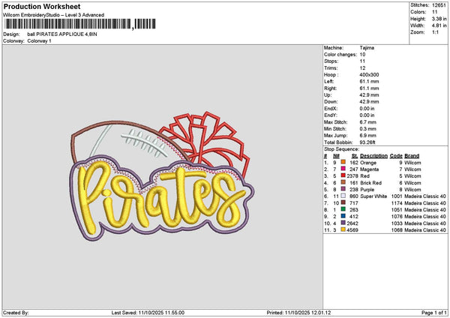Click the Pirates embroidery design preview
This screenshot has width=450, height=318.
(x=162, y=176)
